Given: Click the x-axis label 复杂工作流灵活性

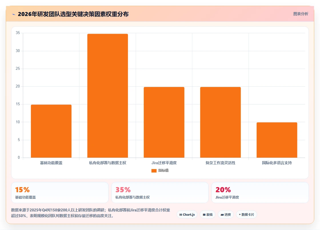Looking at the screenshot, I should 220,163.
